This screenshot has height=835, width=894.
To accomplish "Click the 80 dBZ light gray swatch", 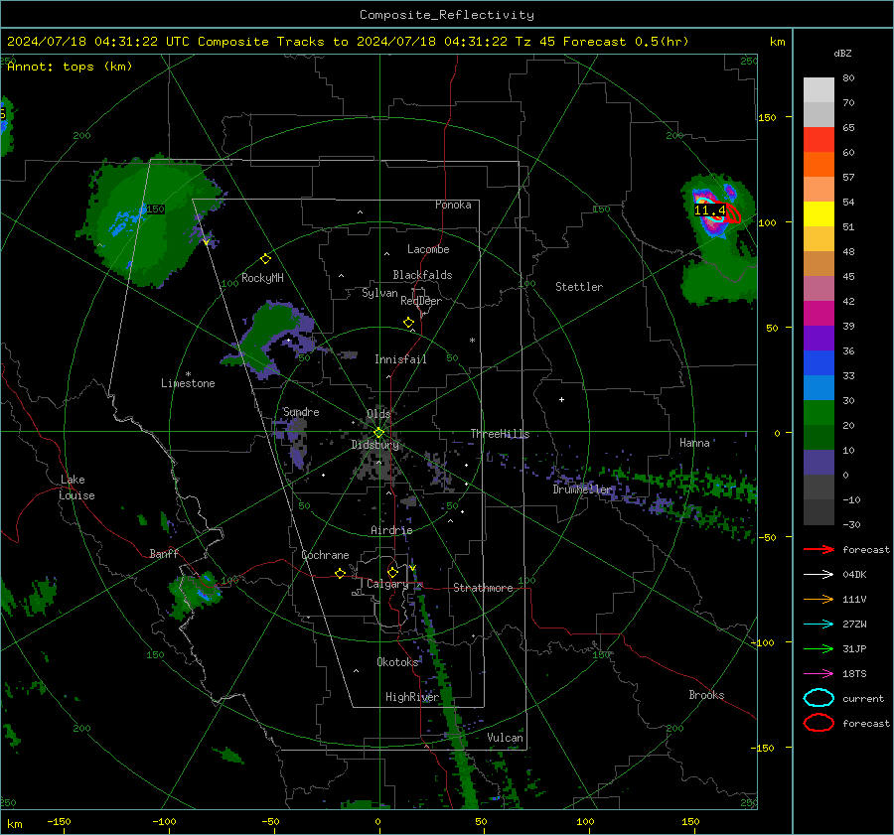I will [819, 90].
